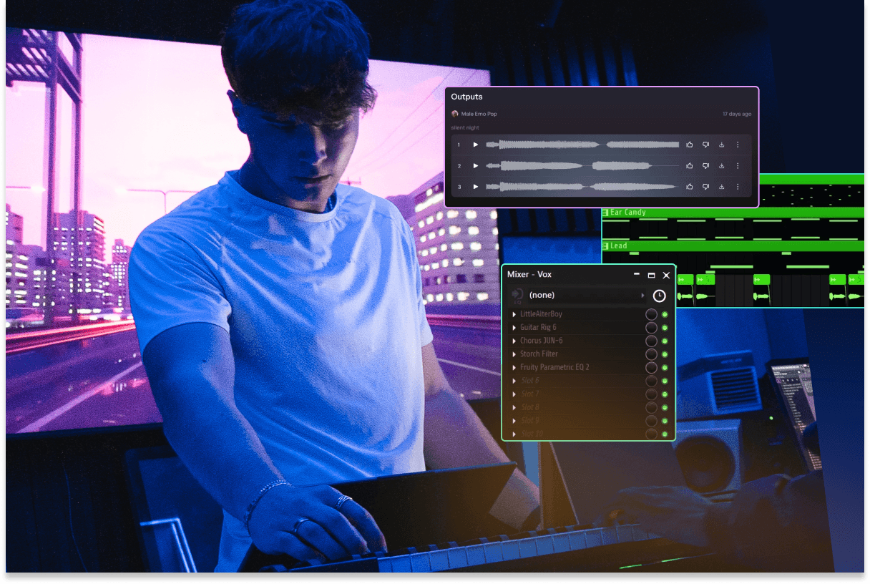870x584 pixels.
Task: Click the 17 days ago timestamp
Action: pyautogui.click(x=737, y=114)
